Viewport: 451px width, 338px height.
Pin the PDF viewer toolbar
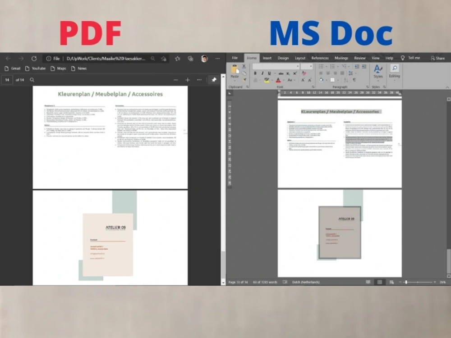point(213,80)
